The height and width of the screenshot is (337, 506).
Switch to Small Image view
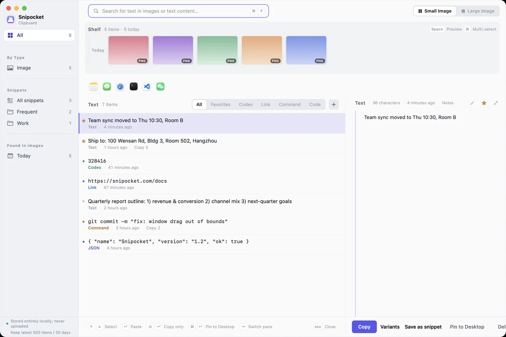click(435, 11)
